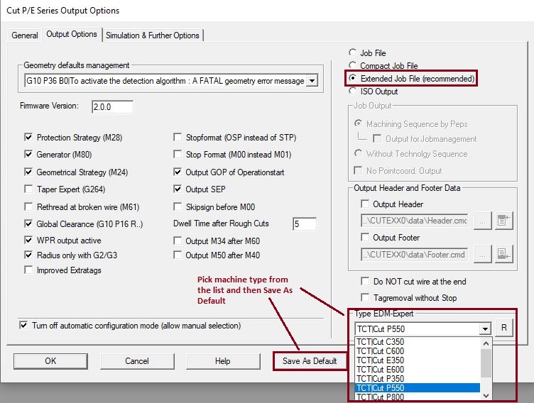Toggle Global Clearance (G10 P16 R..) checkbox
534x403 pixels.
[28, 224]
